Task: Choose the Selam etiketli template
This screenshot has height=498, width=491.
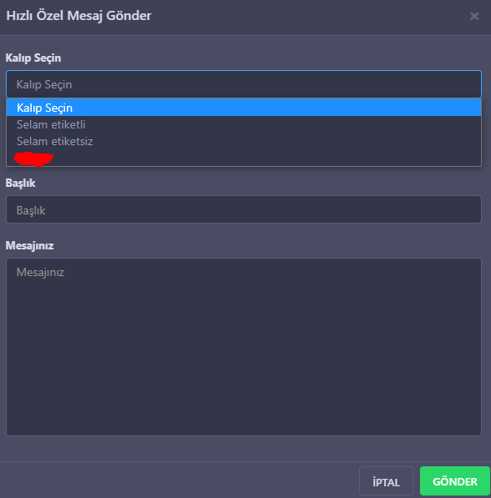Action: pos(244,124)
